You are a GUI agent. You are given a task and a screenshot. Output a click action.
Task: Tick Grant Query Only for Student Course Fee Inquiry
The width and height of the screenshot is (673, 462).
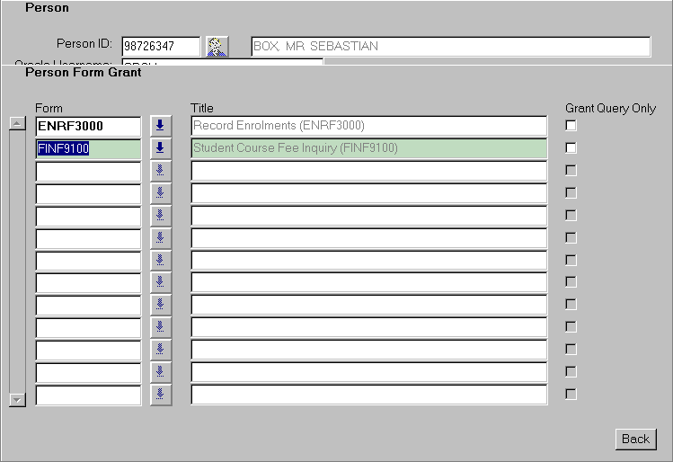pyautogui.click(x=571, y=148)
